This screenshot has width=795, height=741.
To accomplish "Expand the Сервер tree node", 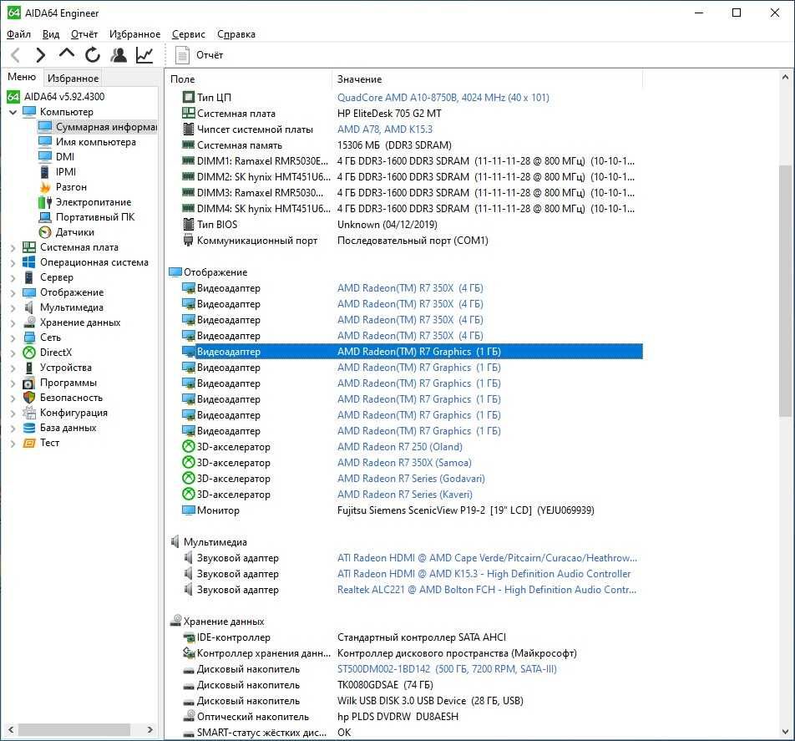I will pyautogui.click(x=13, y=278).
